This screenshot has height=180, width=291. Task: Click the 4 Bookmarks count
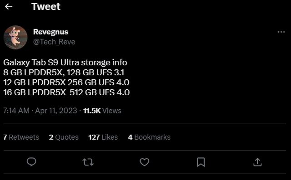(149, 137)
